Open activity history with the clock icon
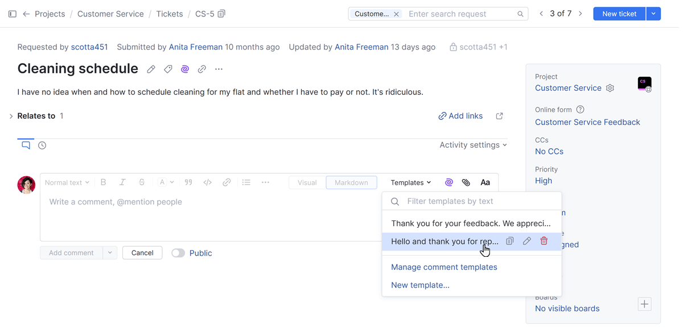The height and width of the screenshot is (329, 683). (x=42, y=145)
